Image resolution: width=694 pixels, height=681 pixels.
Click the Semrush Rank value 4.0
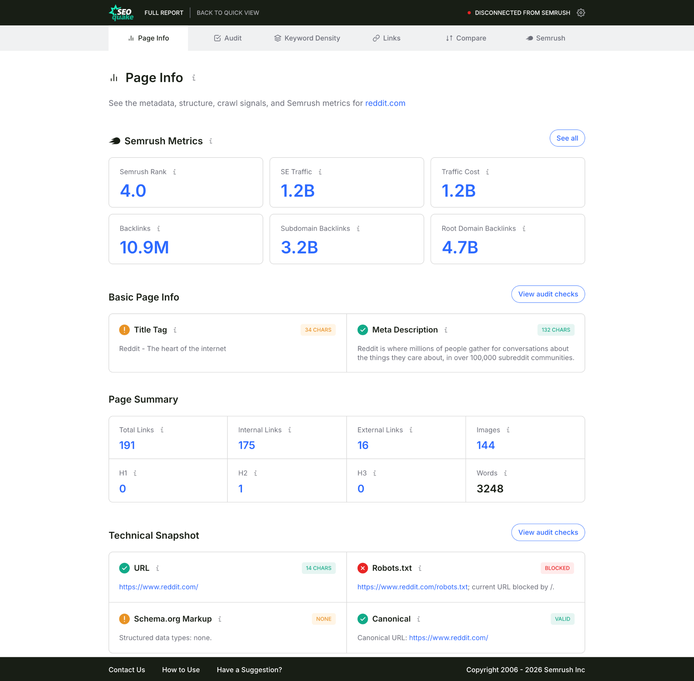pyautogui.click(x=133, y=191)
